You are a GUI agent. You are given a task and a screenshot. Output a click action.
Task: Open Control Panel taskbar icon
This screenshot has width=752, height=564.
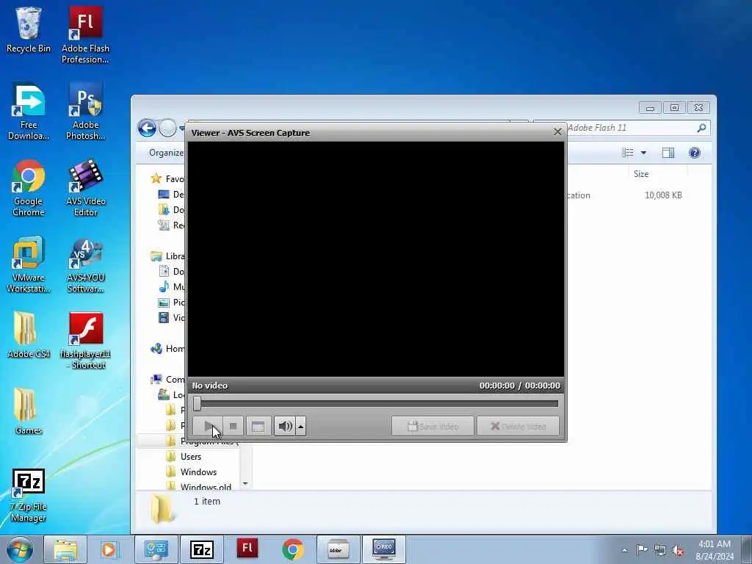[x=156, y=549]
